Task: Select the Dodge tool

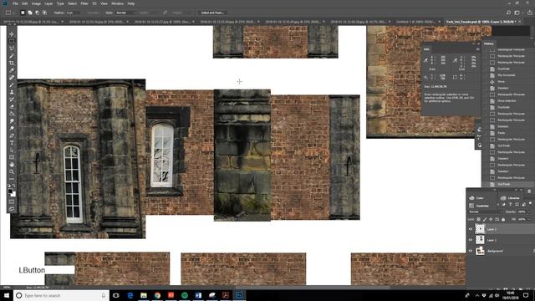Action: click(x=12, y=128)
